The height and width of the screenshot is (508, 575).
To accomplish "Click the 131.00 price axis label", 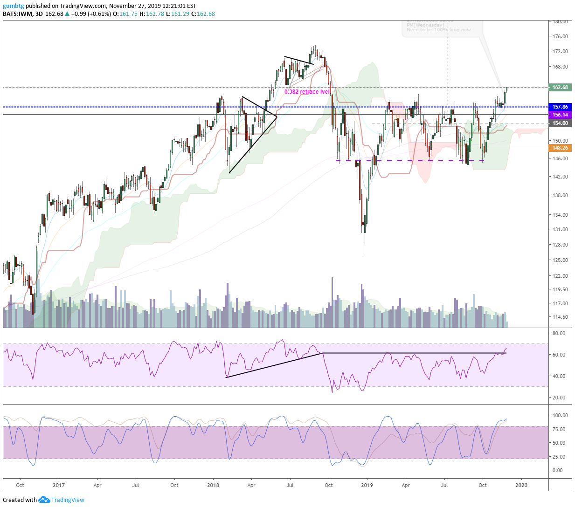I will tap(560, 229).
